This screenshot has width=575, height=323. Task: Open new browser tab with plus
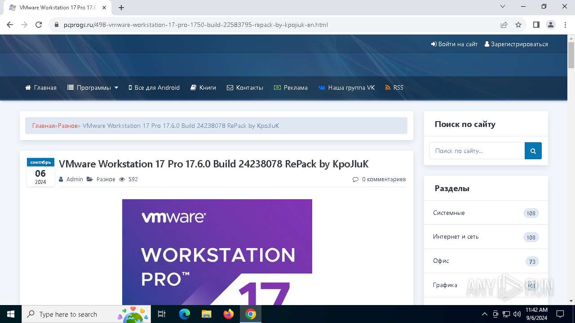(121, 8)
